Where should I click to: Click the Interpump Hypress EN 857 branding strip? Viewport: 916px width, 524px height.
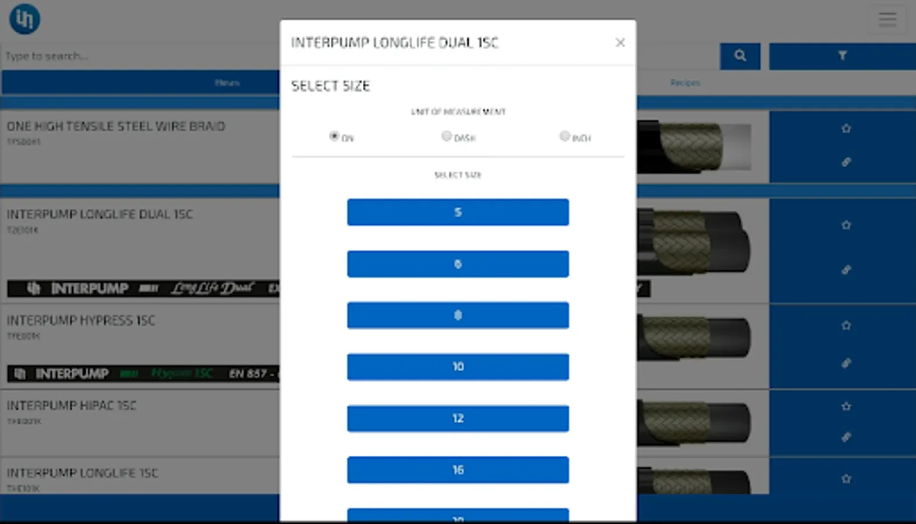click(143, 373)
